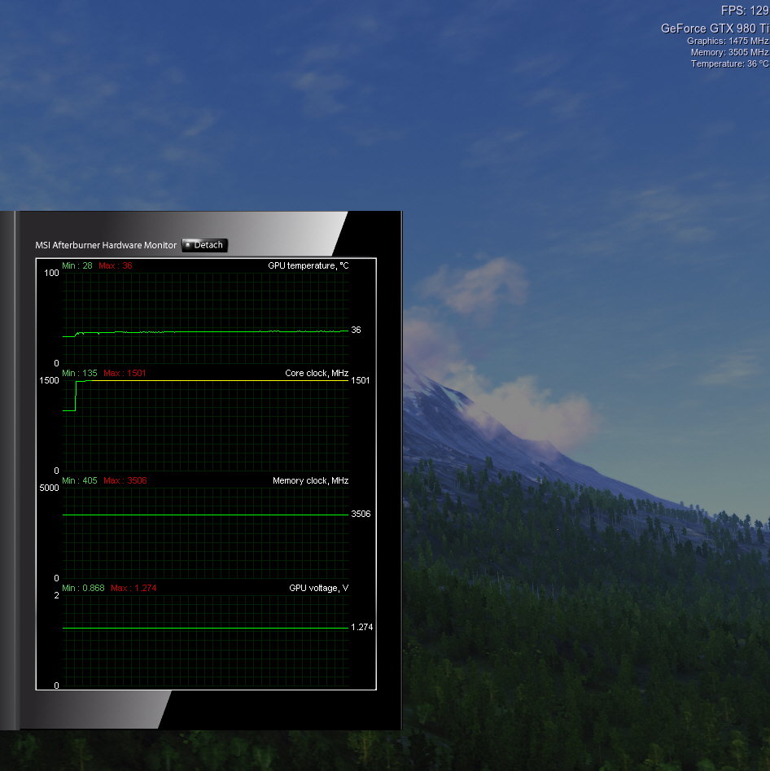Select the 'MSI Afterburner Hardware Monitor' title text
770x771 pixels.
pyautogui.click(x=106, y=245)
